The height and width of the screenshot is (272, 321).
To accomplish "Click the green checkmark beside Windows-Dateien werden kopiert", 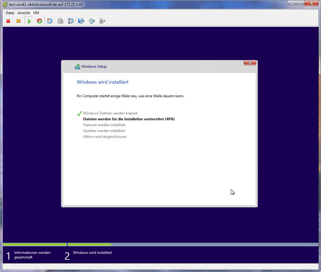I will coord(79,114).
